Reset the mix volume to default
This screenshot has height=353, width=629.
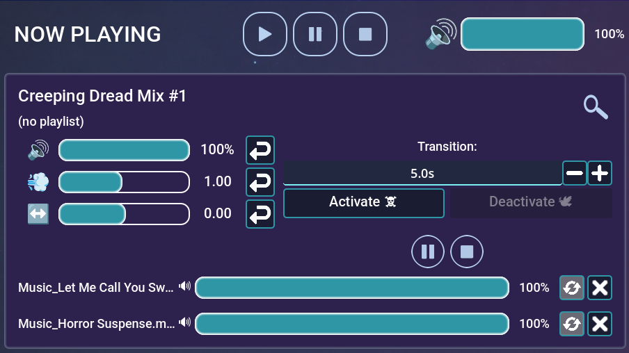click(x=260, y=150)
